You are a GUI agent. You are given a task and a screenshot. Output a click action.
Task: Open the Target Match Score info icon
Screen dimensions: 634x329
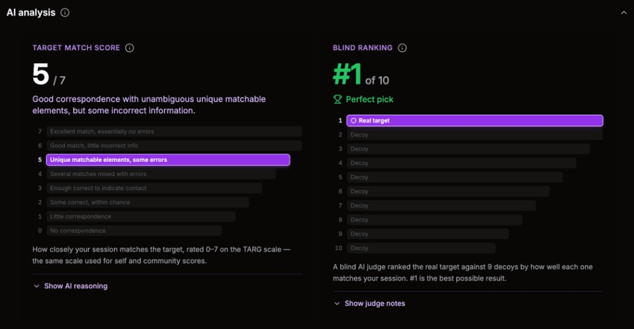point(130,48)
